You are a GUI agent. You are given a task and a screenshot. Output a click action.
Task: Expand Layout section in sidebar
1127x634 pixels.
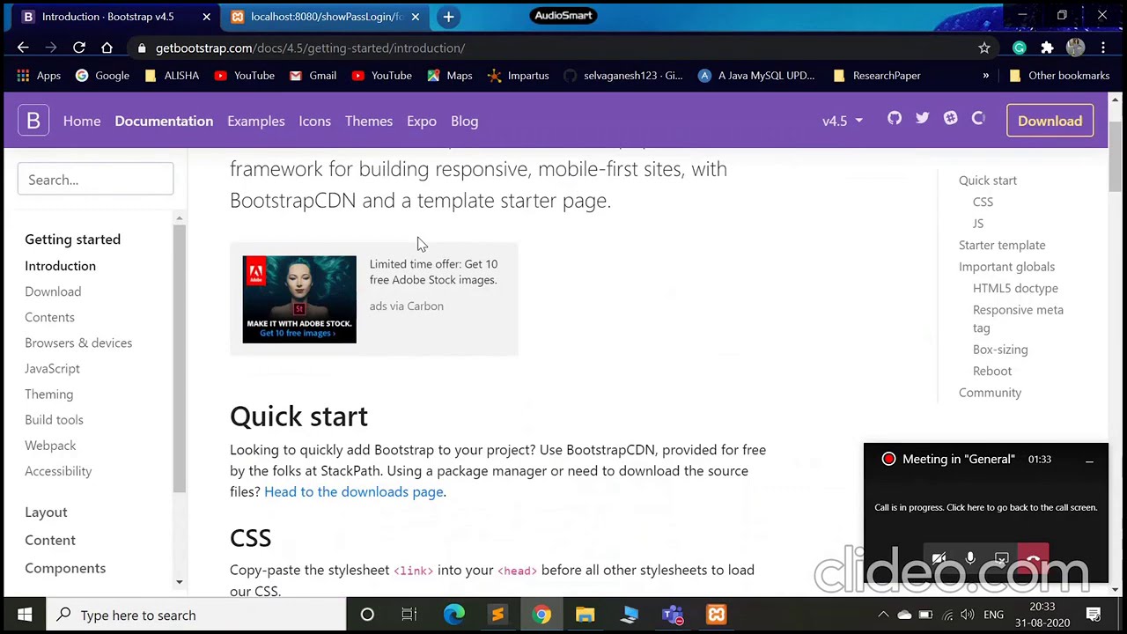46,512
